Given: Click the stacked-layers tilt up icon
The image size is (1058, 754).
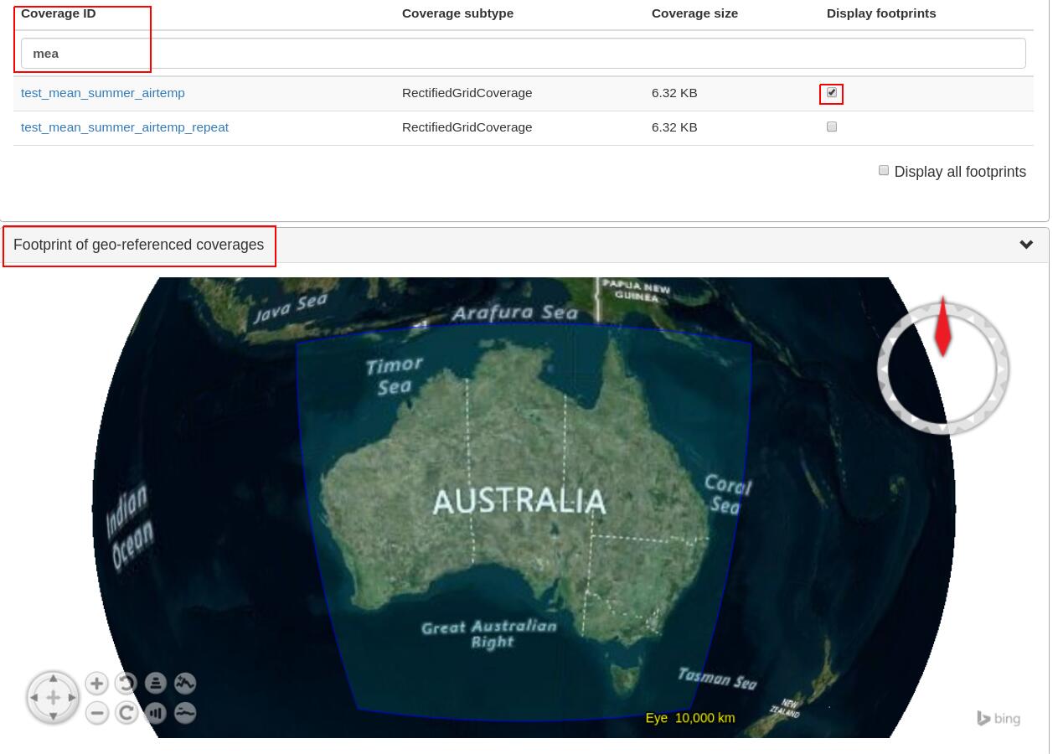Looking at the screenshot, I should point(156,684).
